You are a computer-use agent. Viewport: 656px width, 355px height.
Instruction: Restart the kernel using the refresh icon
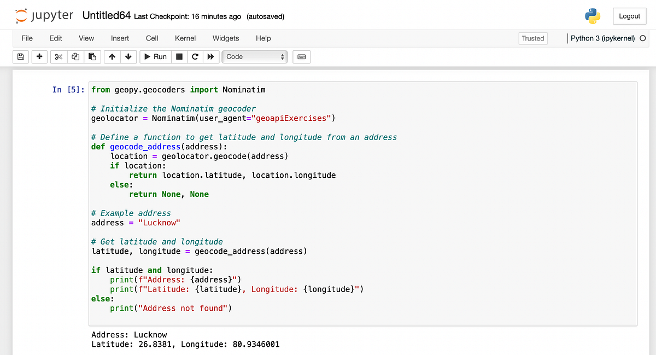coord(195,56)
